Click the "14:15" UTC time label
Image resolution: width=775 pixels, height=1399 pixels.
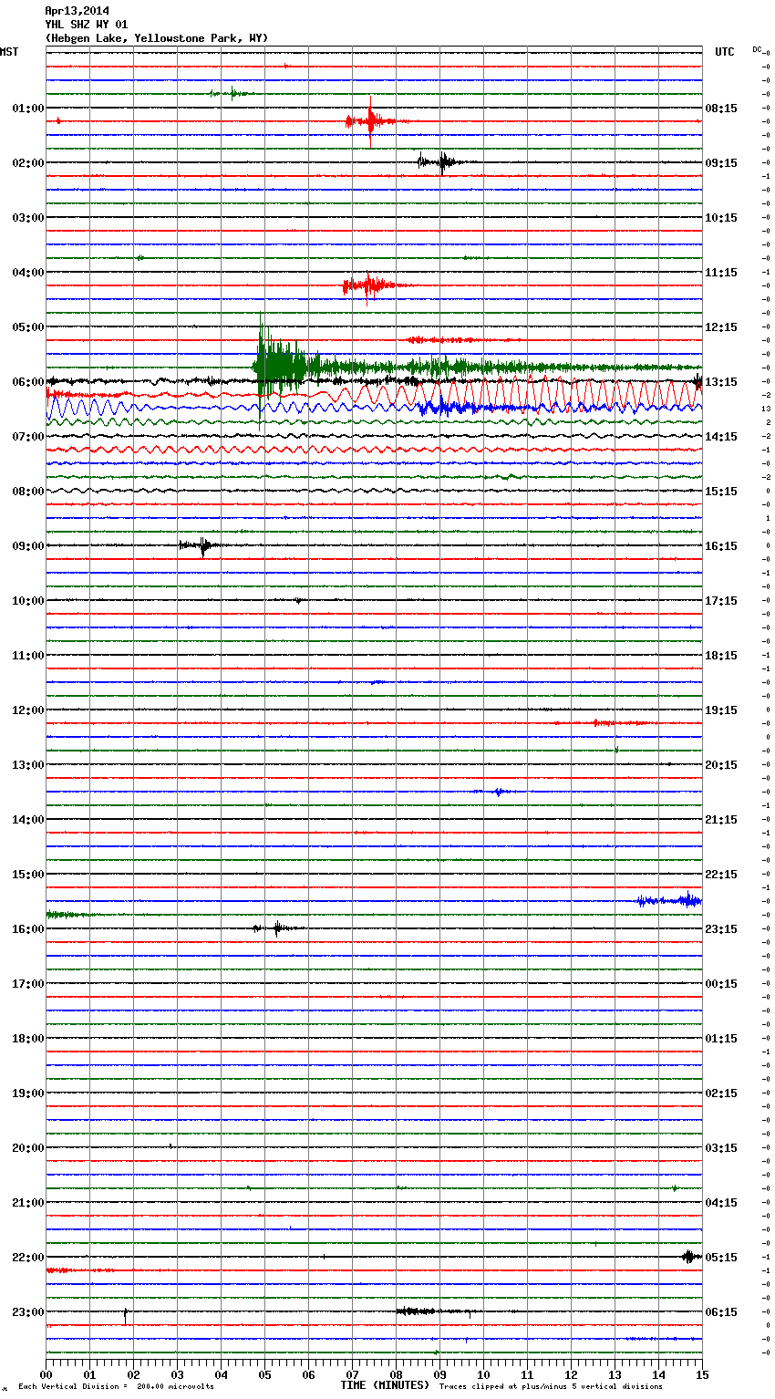pos(721,437)
